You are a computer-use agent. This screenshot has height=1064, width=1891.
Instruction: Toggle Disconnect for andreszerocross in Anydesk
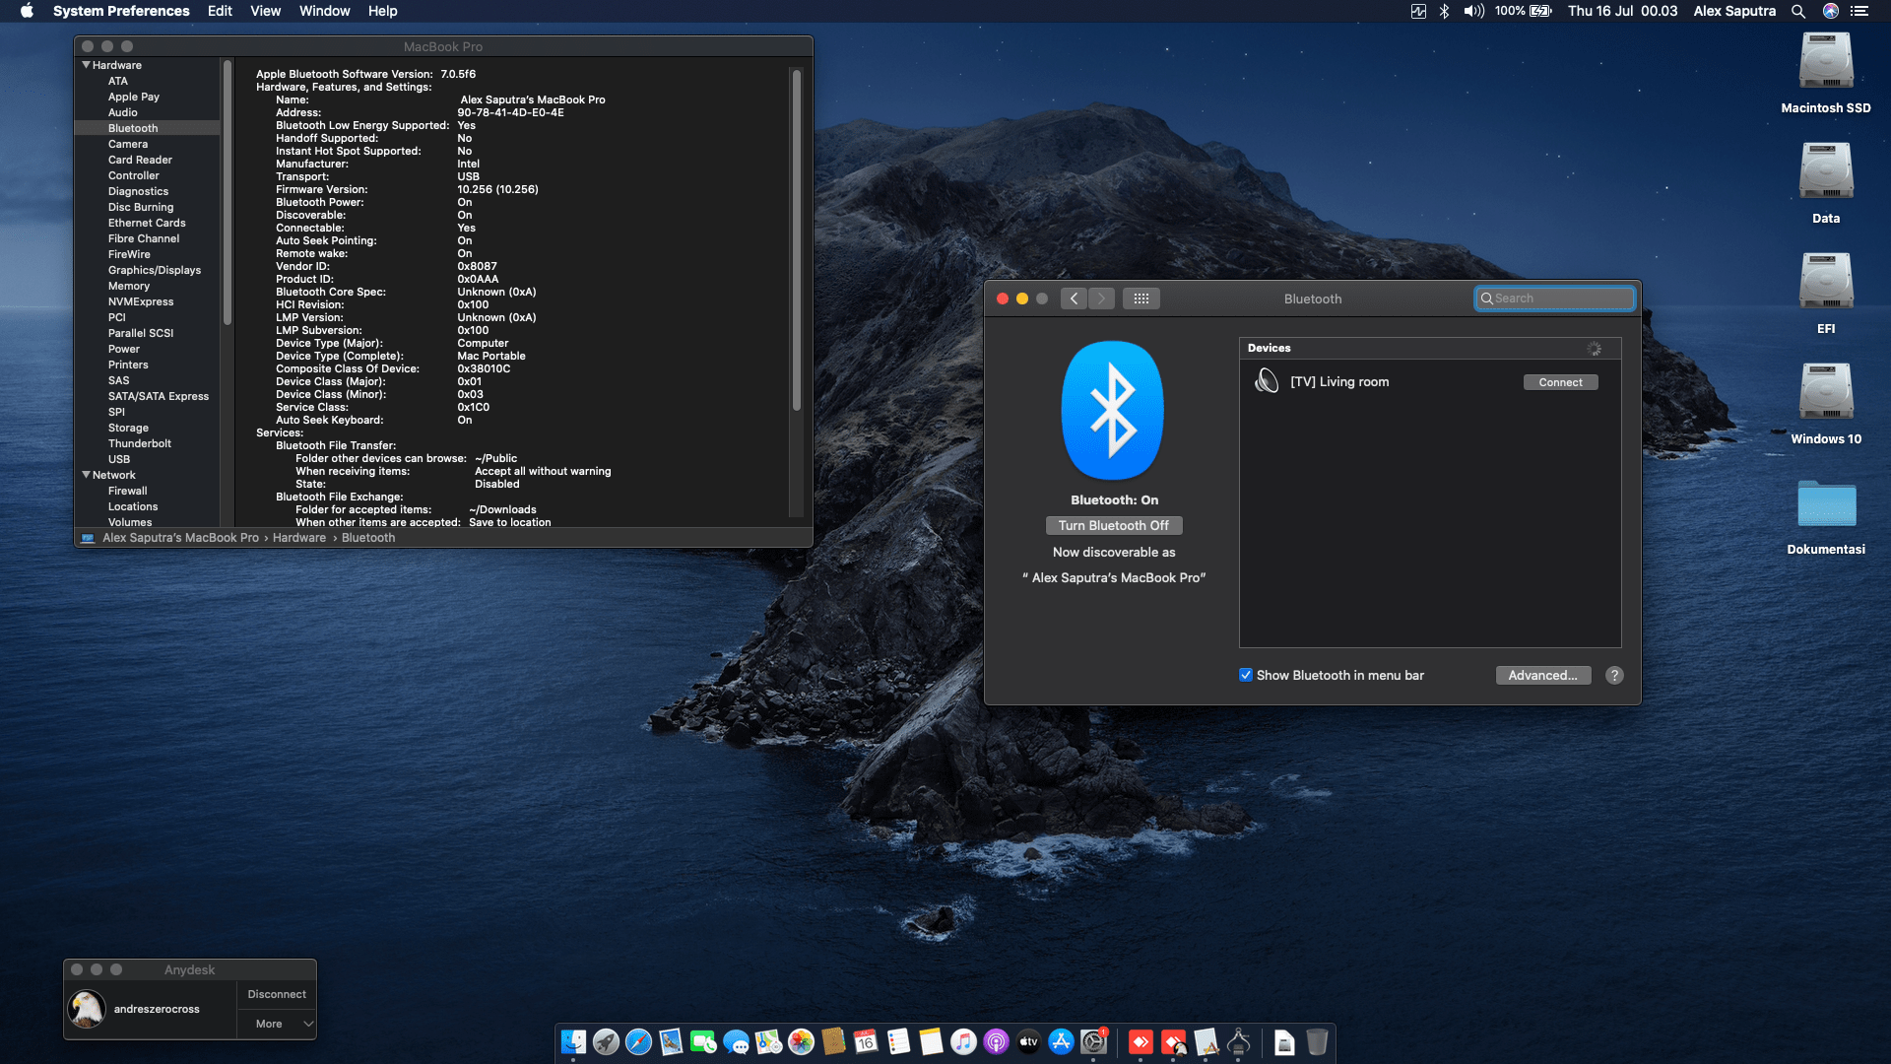[x=276, y=994]
